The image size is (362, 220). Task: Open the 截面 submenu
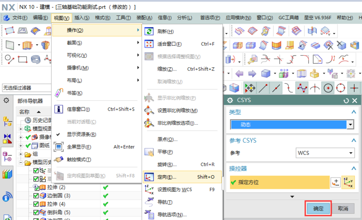(x=96, y=42)
